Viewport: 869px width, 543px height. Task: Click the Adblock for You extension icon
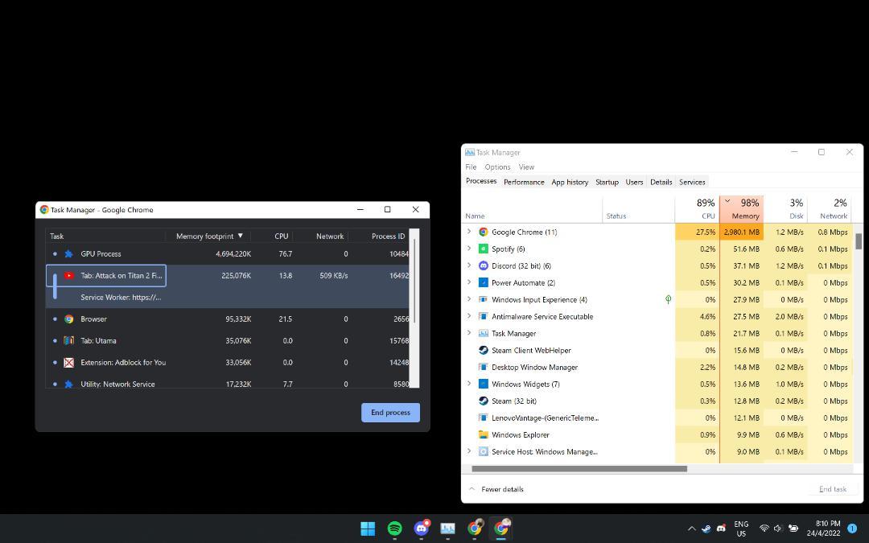68,362
